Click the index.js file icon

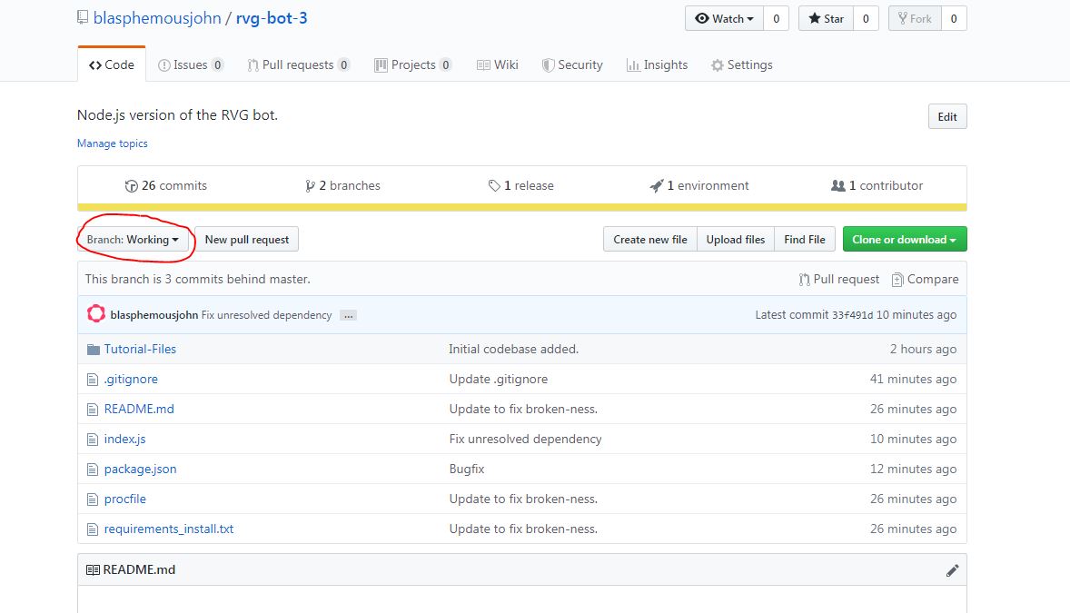93,440
